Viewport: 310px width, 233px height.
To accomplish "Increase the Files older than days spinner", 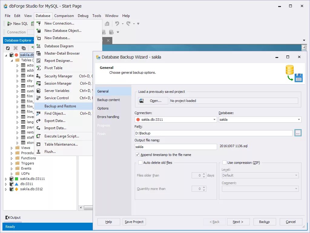I will (x=204, y=174).
